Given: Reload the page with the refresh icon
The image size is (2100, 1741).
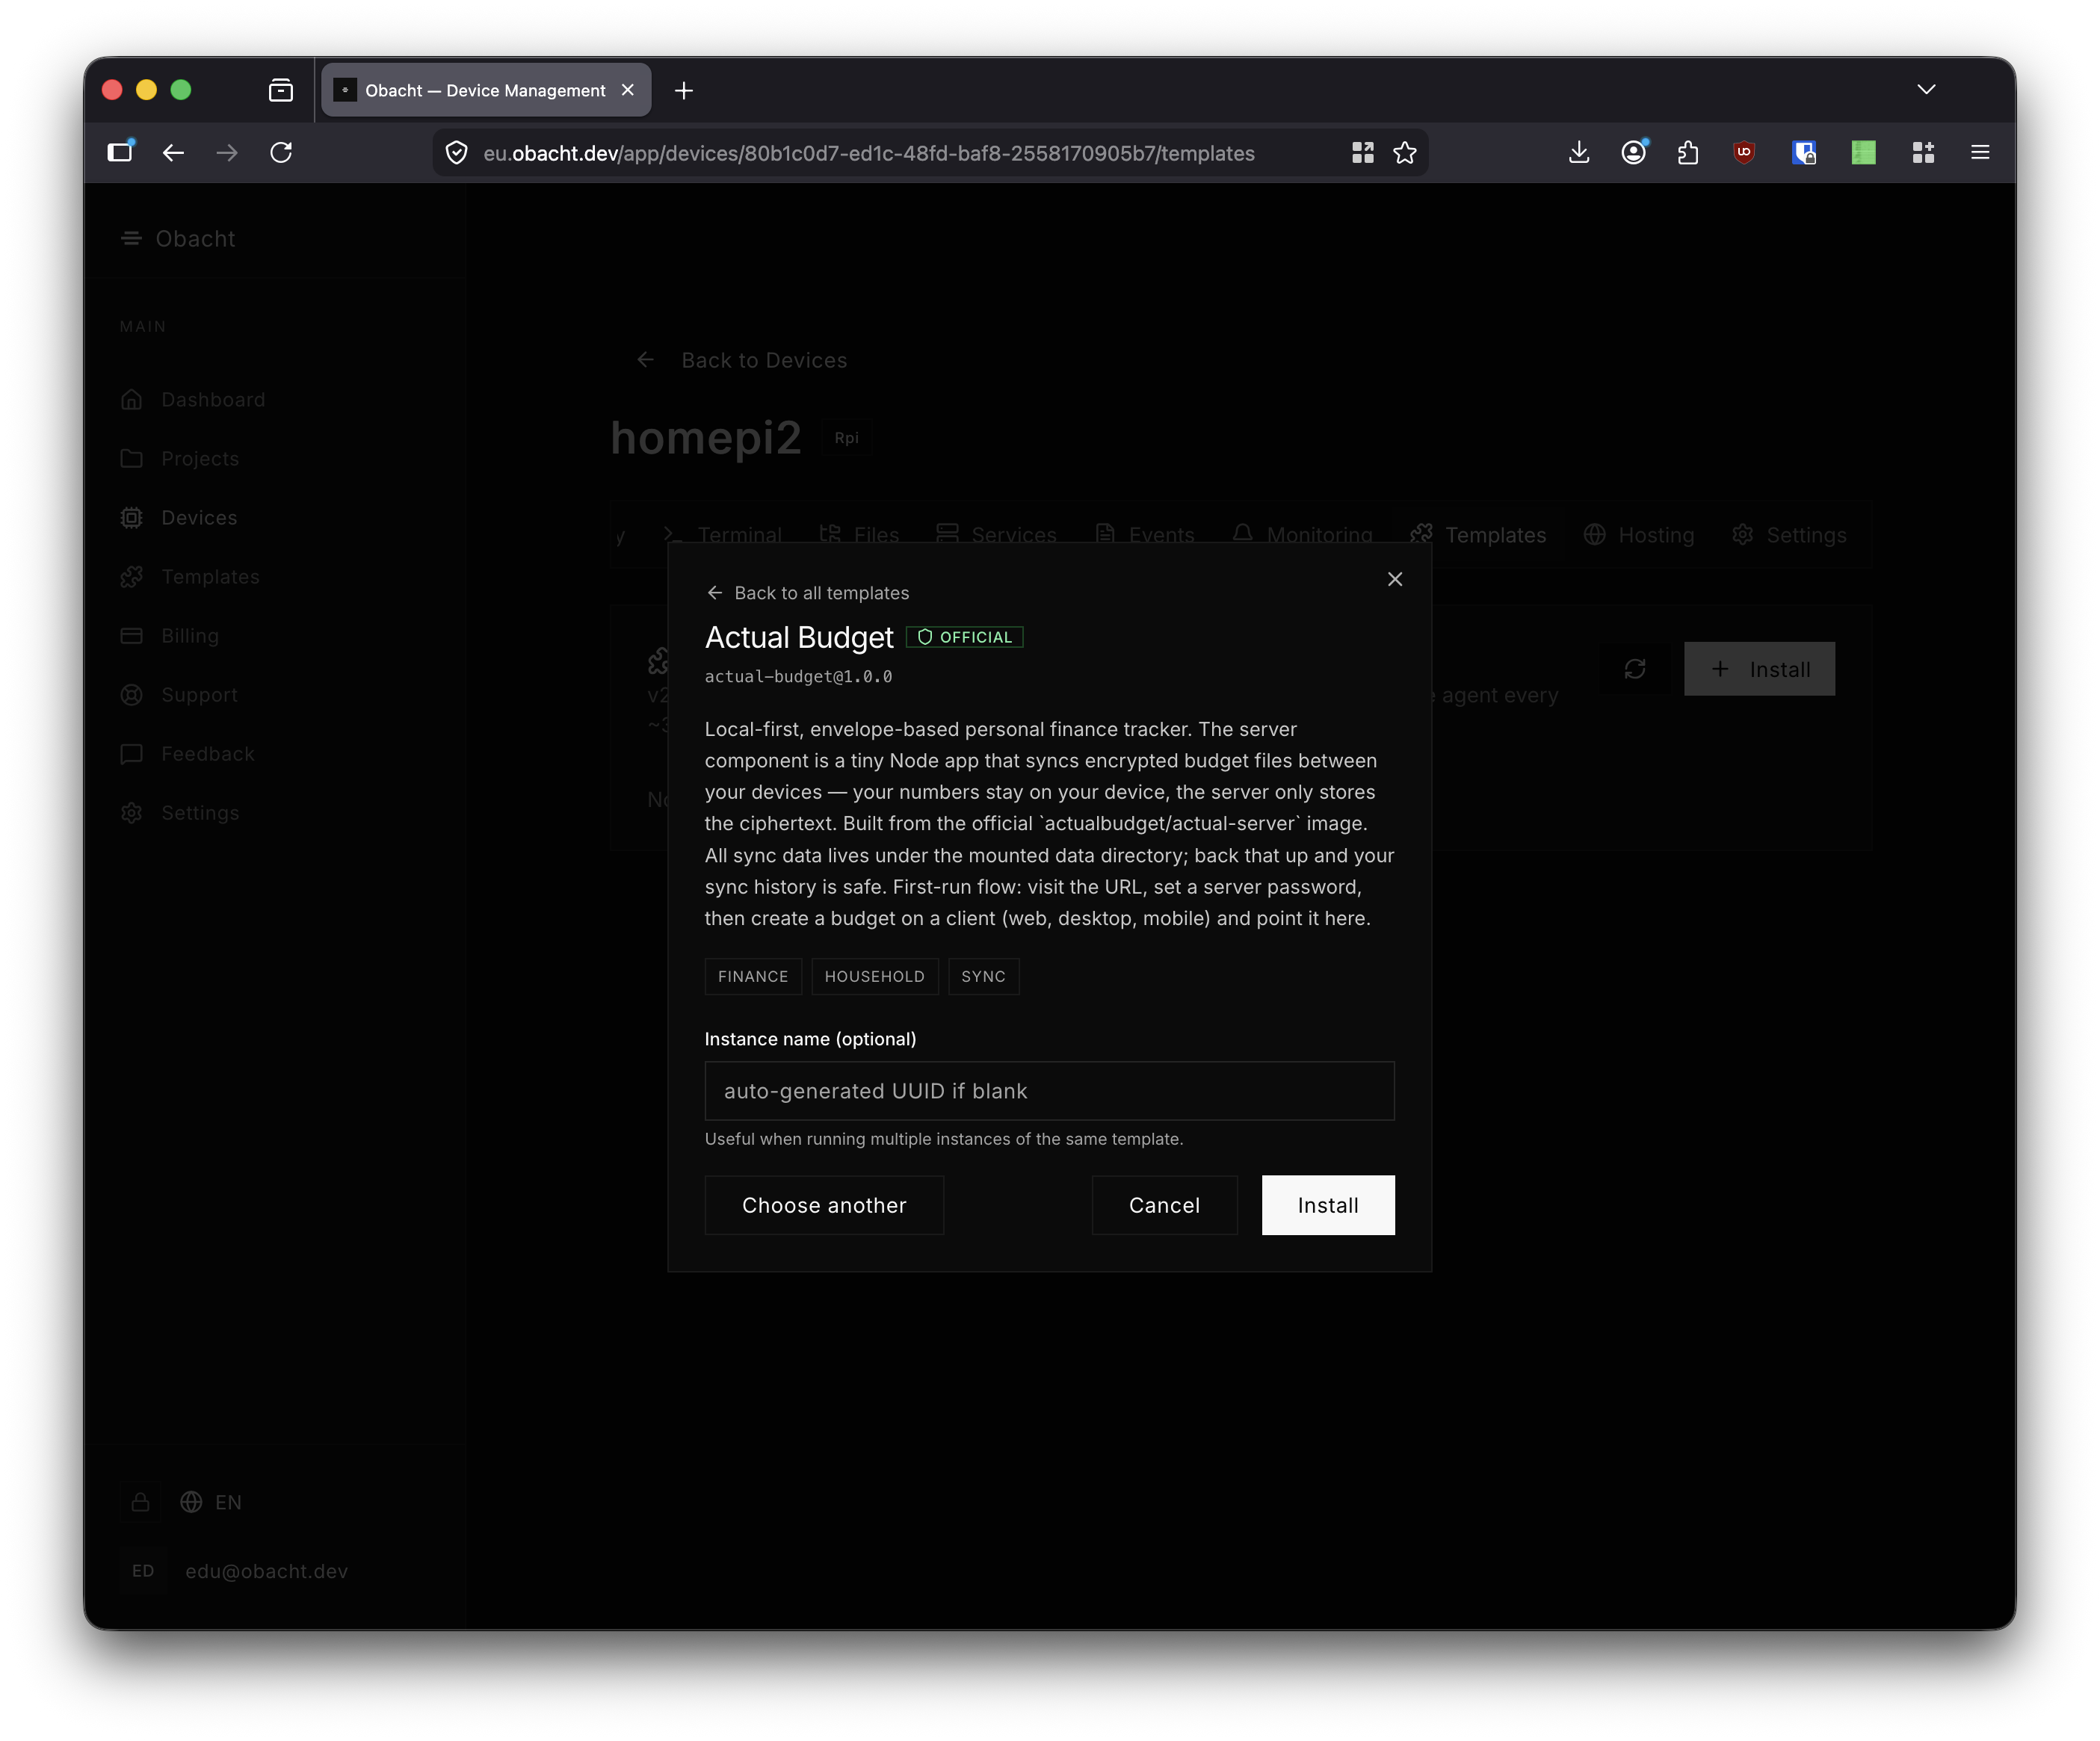Looking at the screenshot, I should click(x=281, y=152).
